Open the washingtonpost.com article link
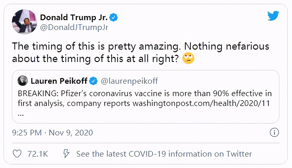 coord(201,103)
